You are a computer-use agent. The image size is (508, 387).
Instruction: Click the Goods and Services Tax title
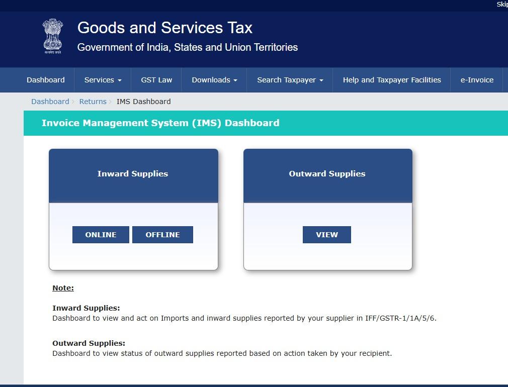click(165, 28)
